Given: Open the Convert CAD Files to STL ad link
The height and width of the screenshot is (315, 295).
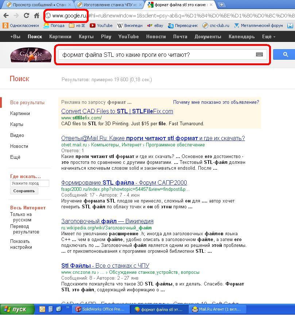Looking at the screenshot, I should 117,111.
